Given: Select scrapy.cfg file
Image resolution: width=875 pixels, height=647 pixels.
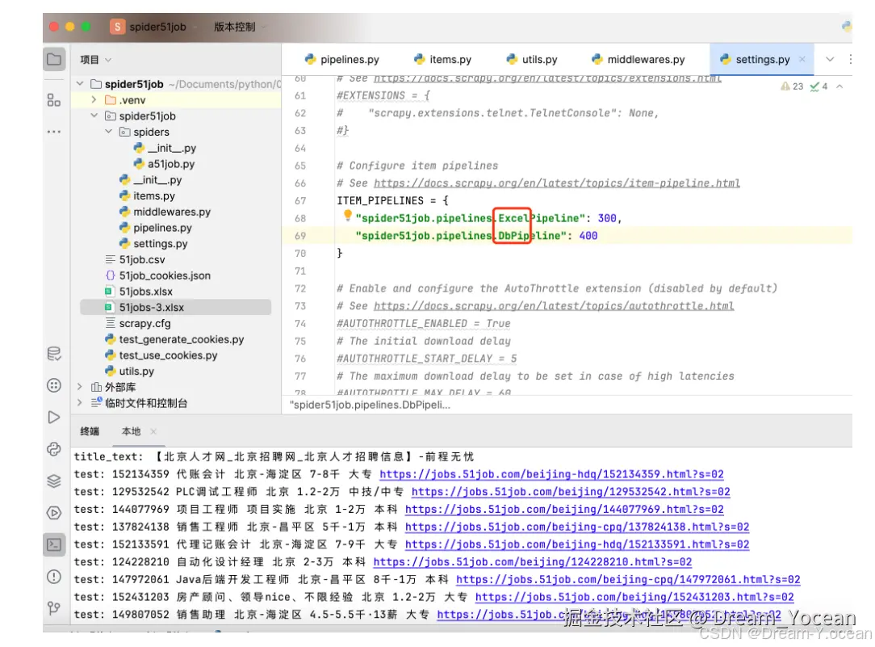Looking at the screenshot, I should point(138,323).
